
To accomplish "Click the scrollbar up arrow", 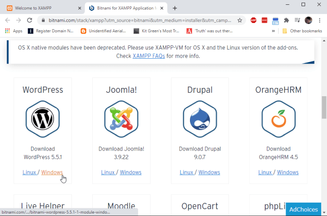I will coord(324,40).
